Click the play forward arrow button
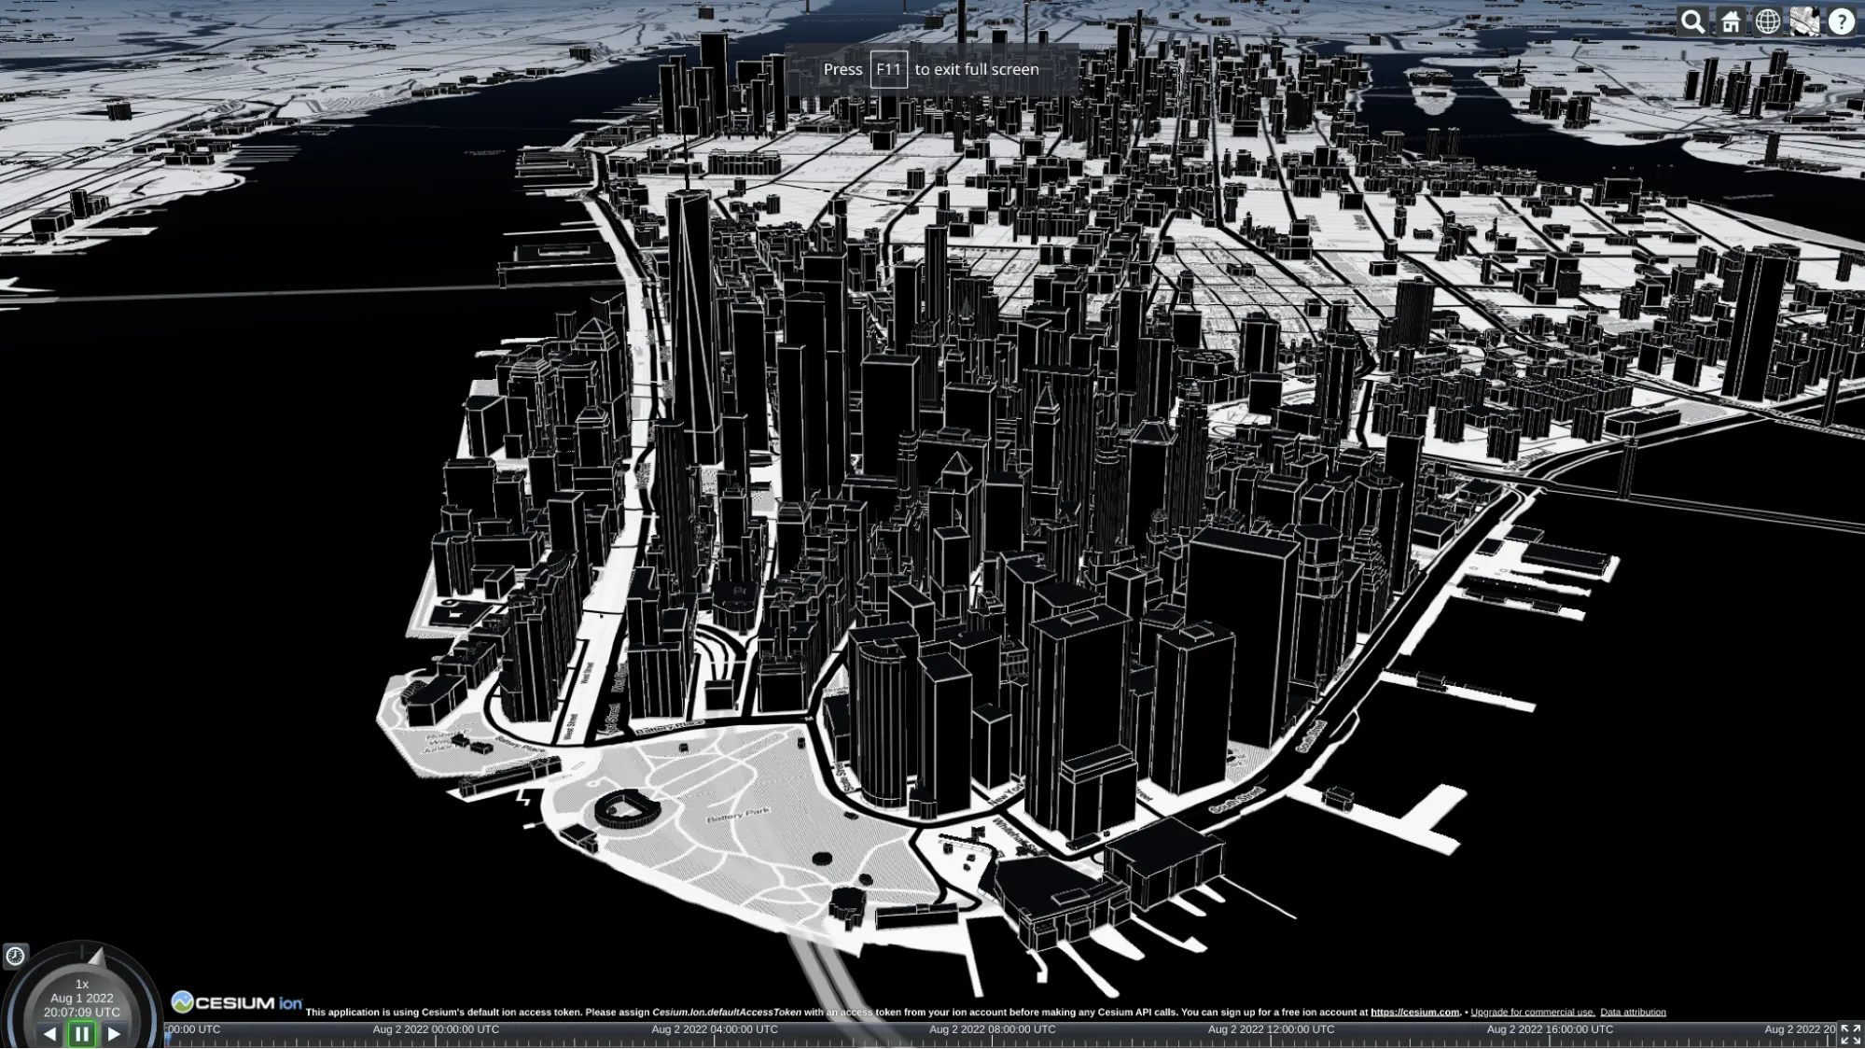 [114, 1034]
